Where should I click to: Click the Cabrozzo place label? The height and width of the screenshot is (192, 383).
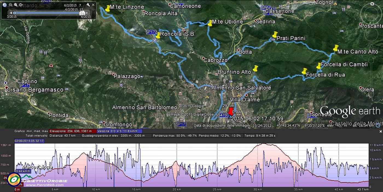215,60
